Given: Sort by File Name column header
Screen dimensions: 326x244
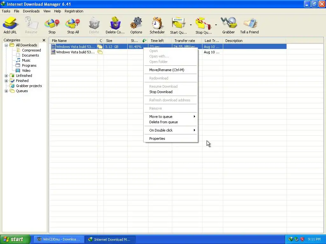Looking at the screenshot, I should point(73,41).
